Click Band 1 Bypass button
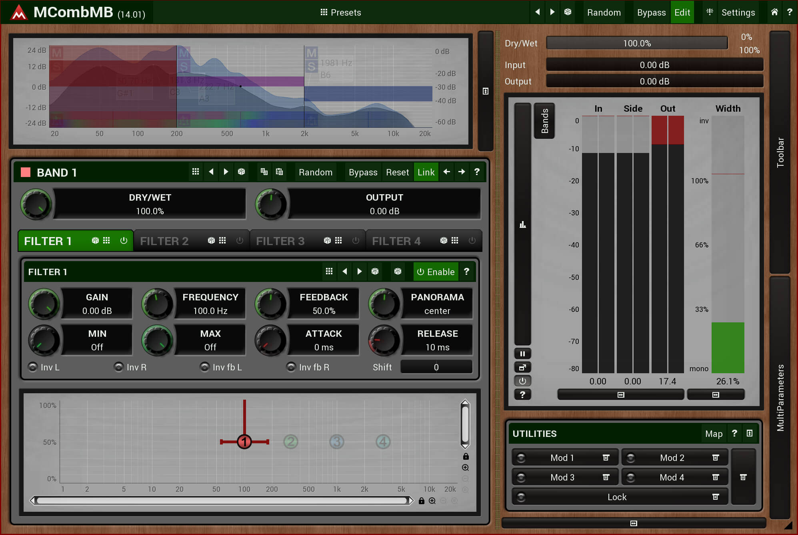This screenshot has height=535, width=798. (363, 172)
